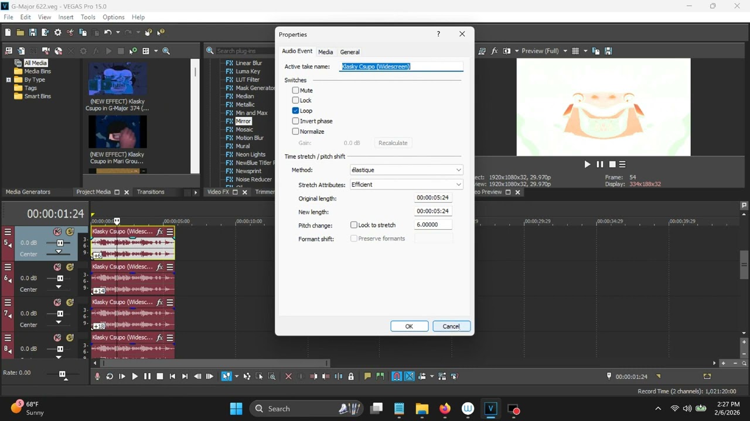The image size is (750, 421).
Task: Adjust the track 5 volume slider
Action: click(60, 243)
